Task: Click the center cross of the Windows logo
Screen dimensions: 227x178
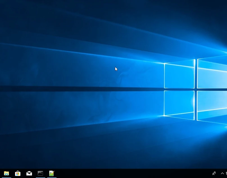Action: (x=196, y=90)
